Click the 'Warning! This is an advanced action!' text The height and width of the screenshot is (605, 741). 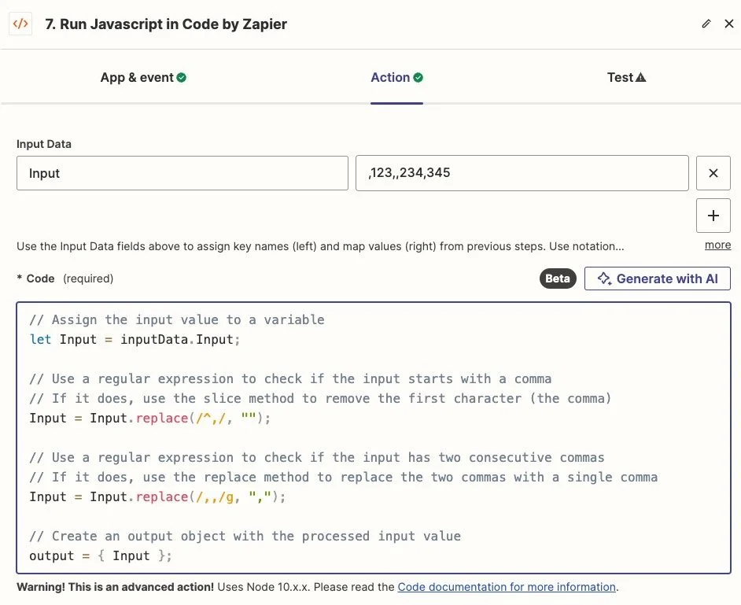click(116, 587)
